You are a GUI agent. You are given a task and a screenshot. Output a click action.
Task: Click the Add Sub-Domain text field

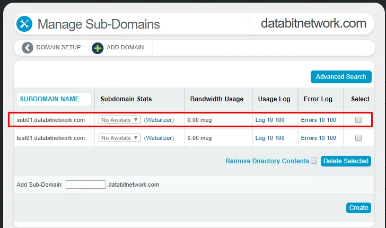coord(85,185)
